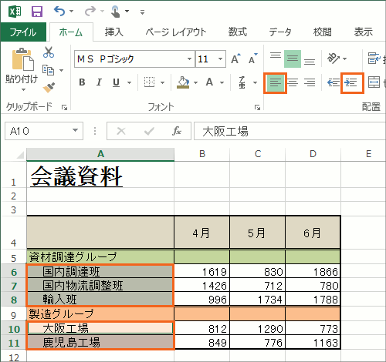The width and height of the screenshot is (386, 362).
Task: Toggle bold formatting
Action: (x=82, y=82)
